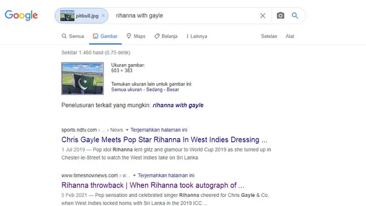Screen dimensions: 366x206
Task: Remove the pitbull.jpg image chip
Action: 103,15
